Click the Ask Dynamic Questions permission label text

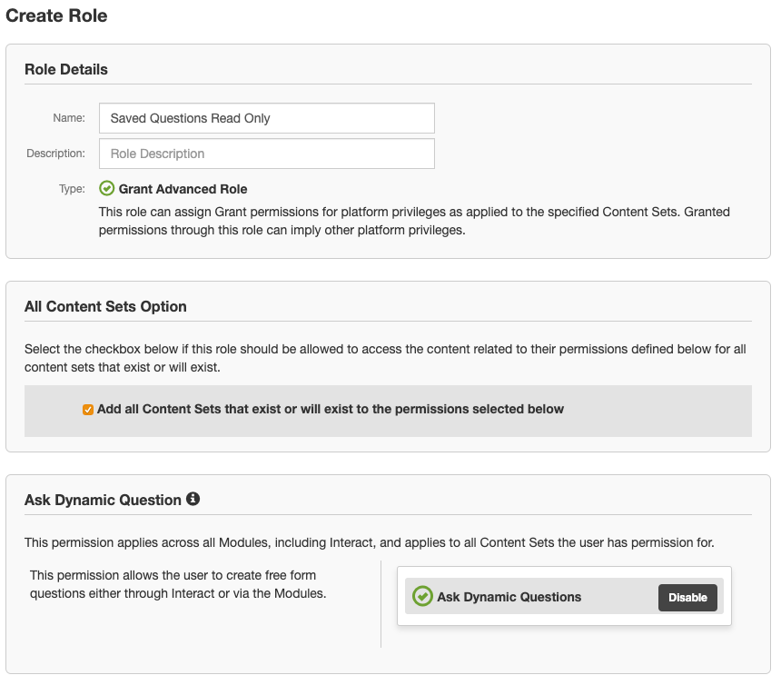(509, 597)
